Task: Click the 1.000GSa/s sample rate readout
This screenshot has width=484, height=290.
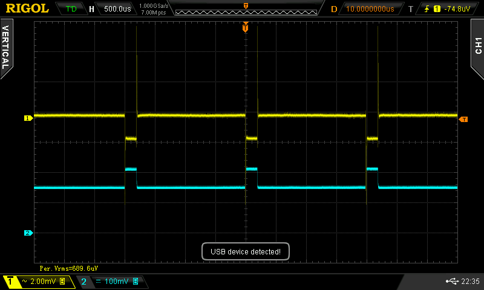Action: point(154,5)
